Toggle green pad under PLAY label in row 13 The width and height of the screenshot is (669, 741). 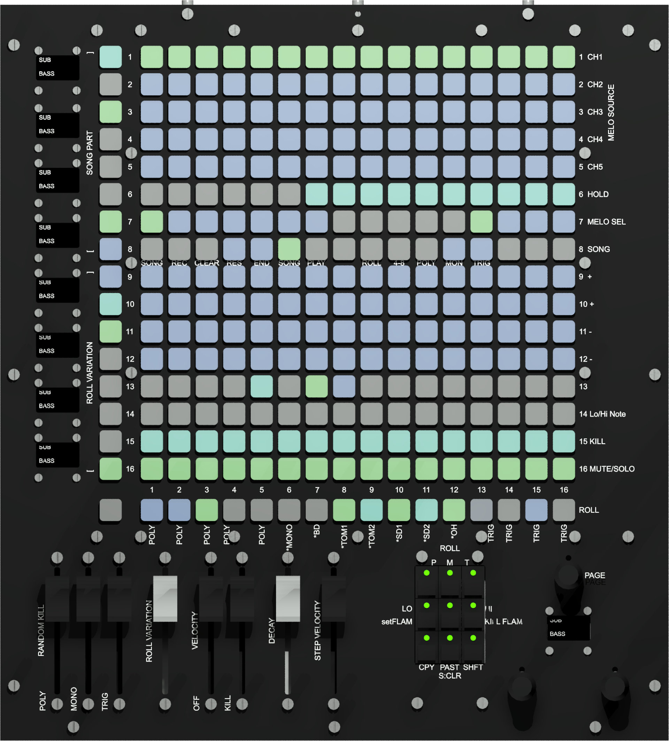[x=316, y=386]
